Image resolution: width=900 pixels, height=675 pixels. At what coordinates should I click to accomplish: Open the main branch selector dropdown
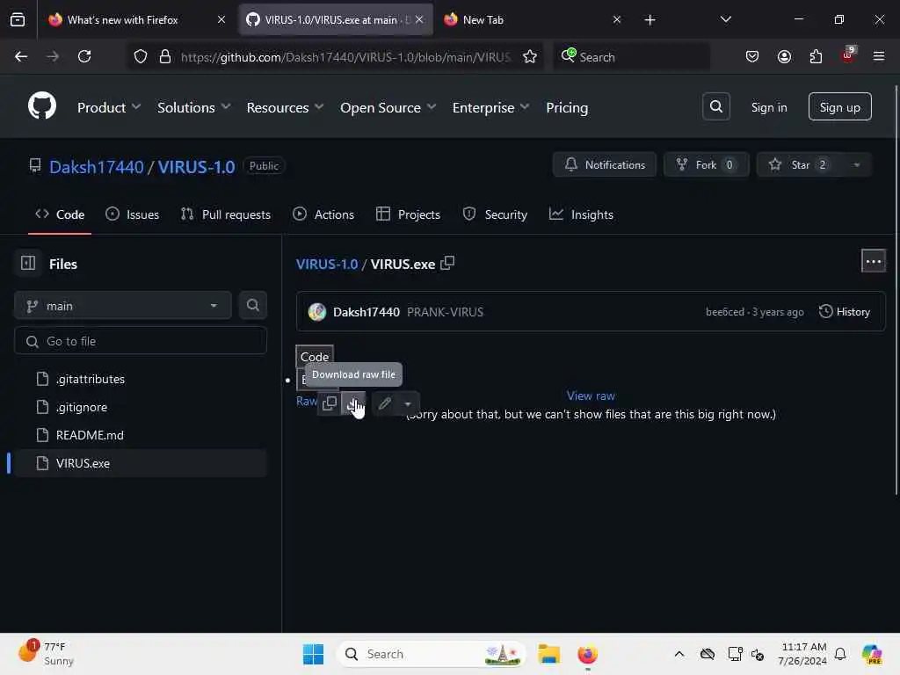123,305
